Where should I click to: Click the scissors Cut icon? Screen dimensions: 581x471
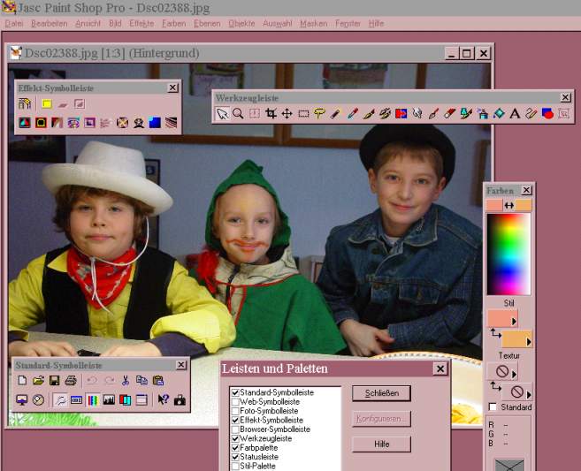tap(126, 380)
